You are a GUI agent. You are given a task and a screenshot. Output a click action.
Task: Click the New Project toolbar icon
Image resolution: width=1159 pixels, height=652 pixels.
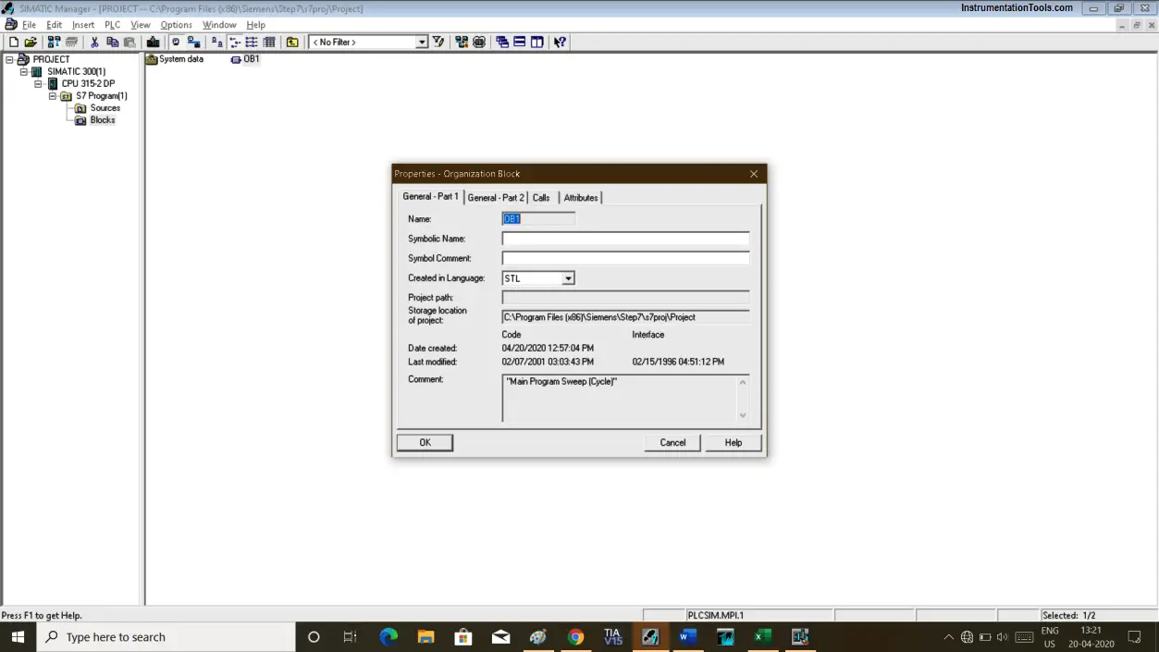[x=13, y=42]
